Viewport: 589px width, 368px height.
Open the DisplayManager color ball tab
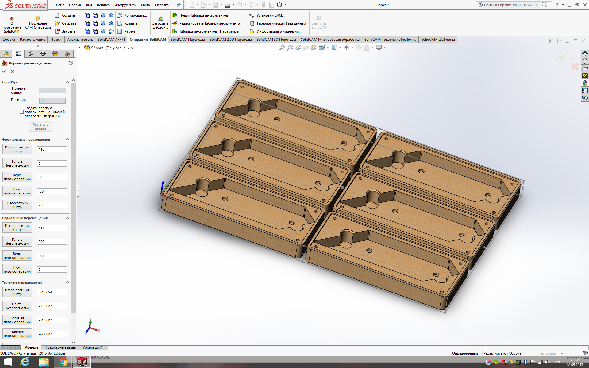tap(55, 54)
